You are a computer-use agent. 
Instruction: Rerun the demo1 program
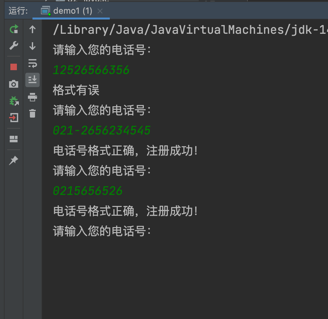[14, 29]
